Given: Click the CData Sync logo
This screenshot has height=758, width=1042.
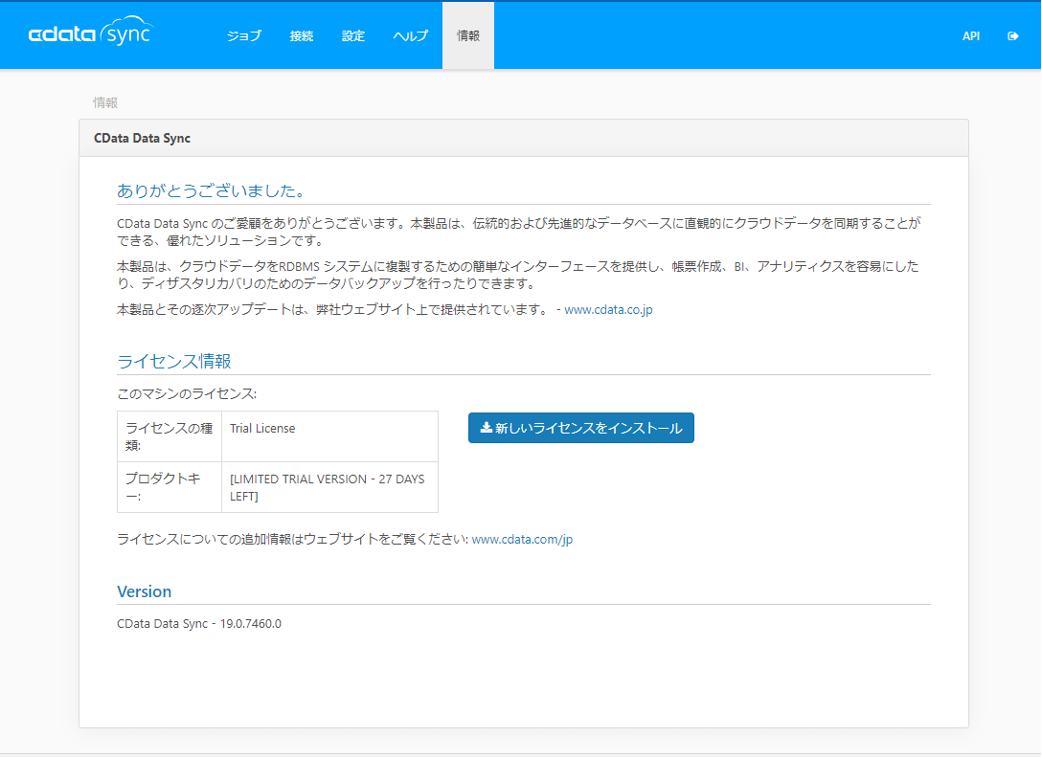Looking at the screenshot, I should 90,34.
